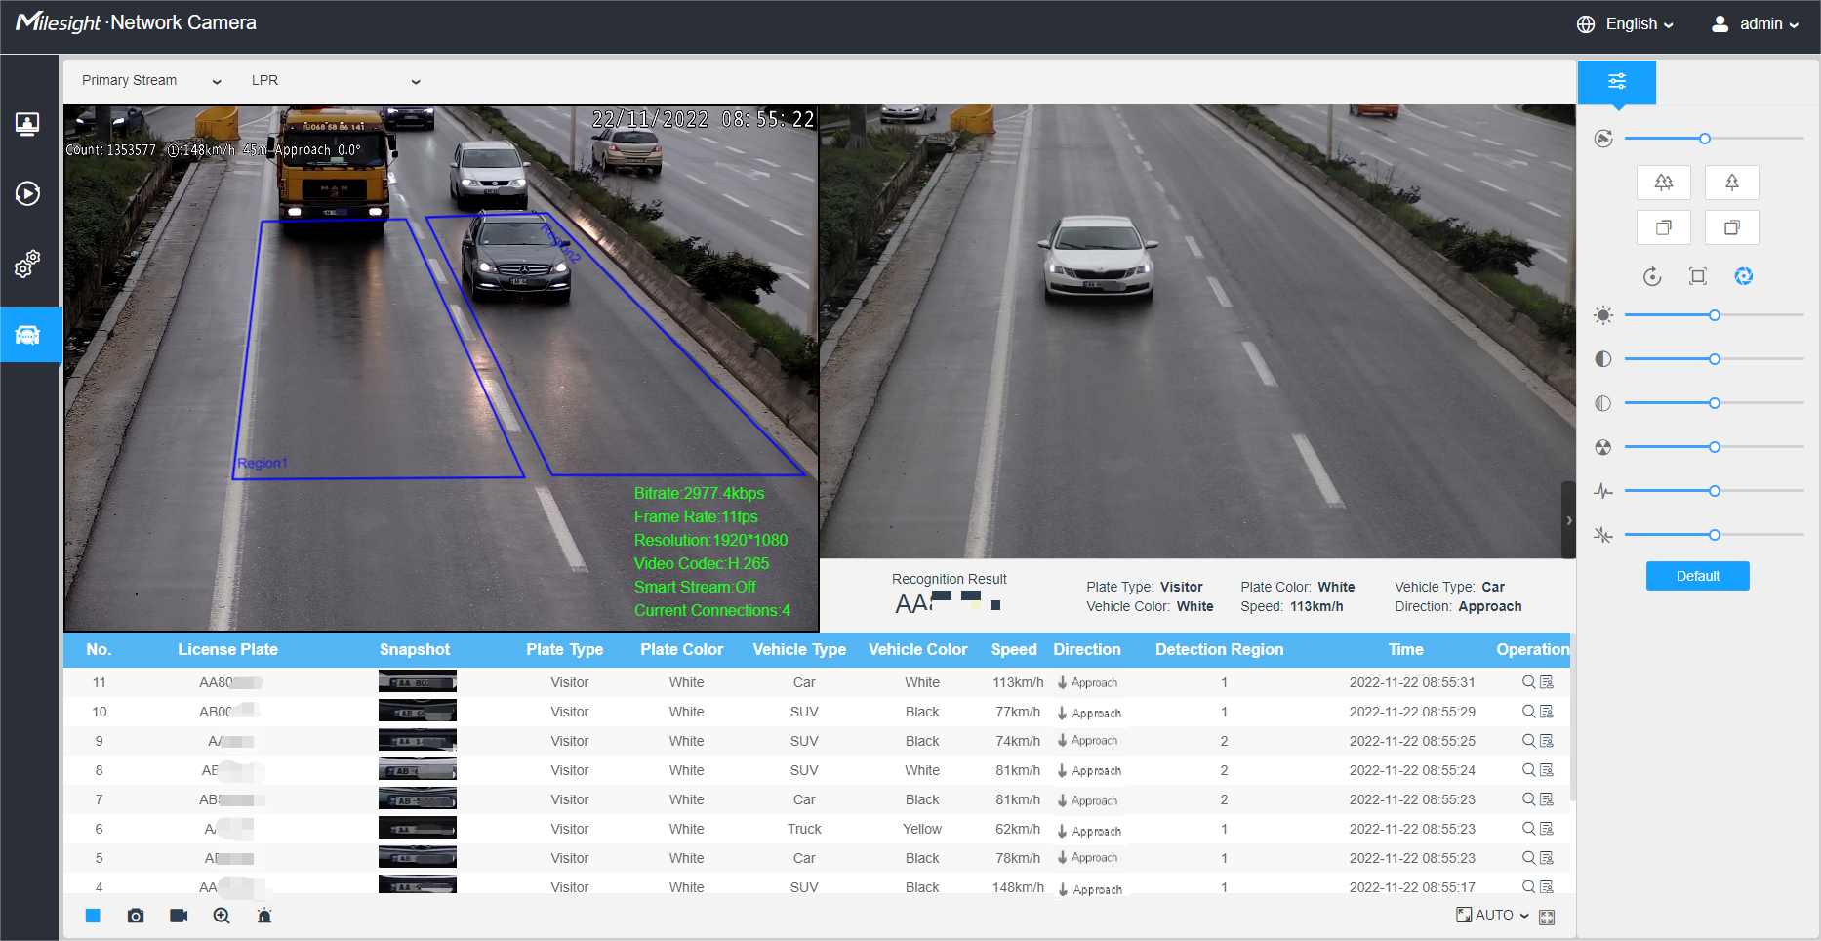Stop live view with blue square
This screenshot has height=941, width=1821.
pyautogui.click(x=93, y=916)
